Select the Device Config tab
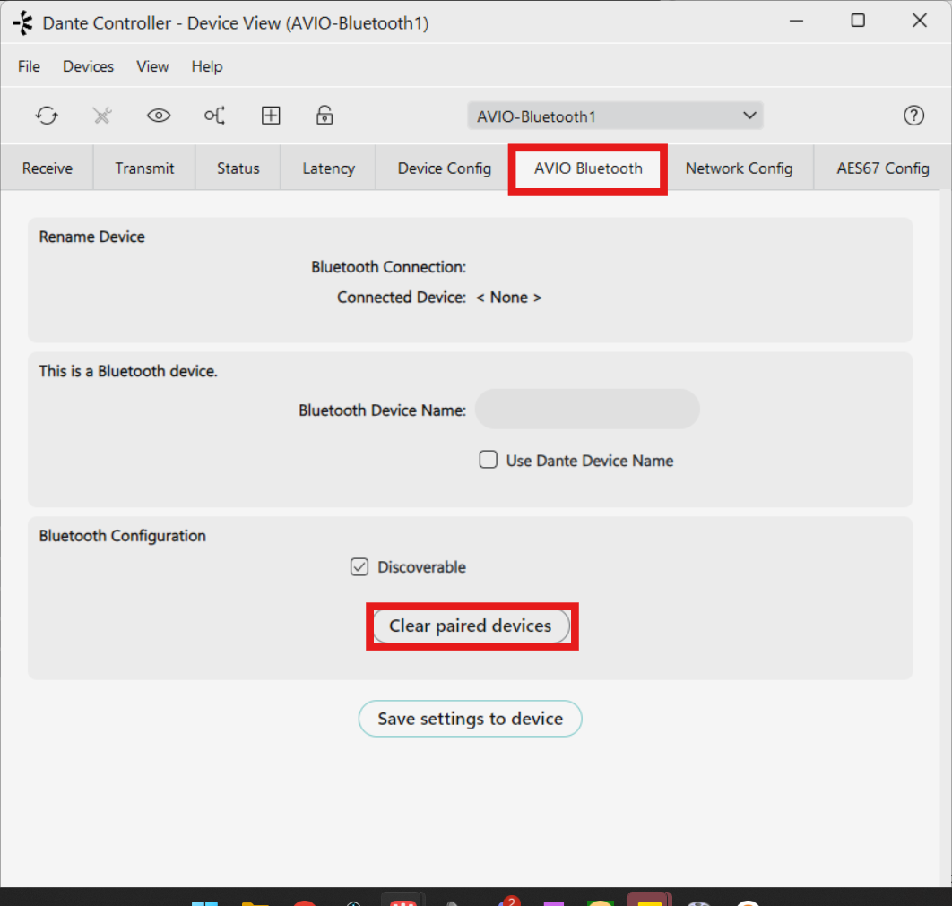 click(x=445, y=168)
